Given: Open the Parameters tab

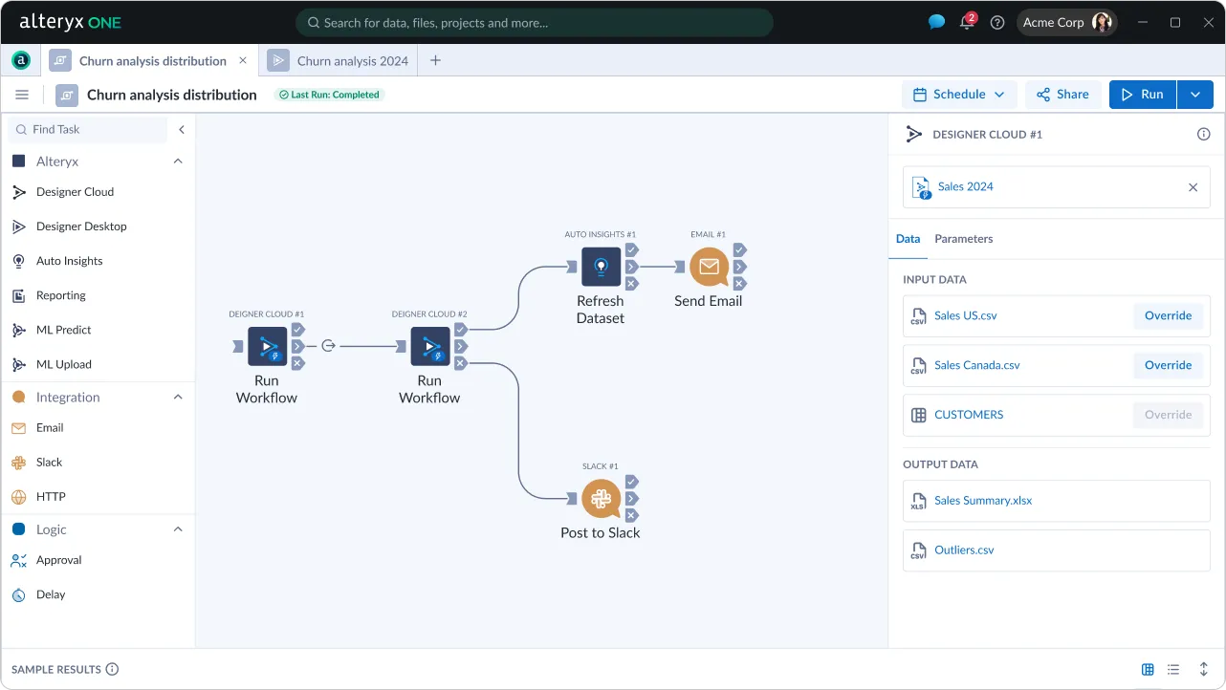Looking at the screenshot, I should (964, 239).
